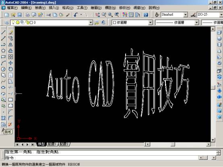Screen dimensions: 223x167
Task: Toggle layer 0 viewport freeze icon
Action: click(x=22, y=22)
